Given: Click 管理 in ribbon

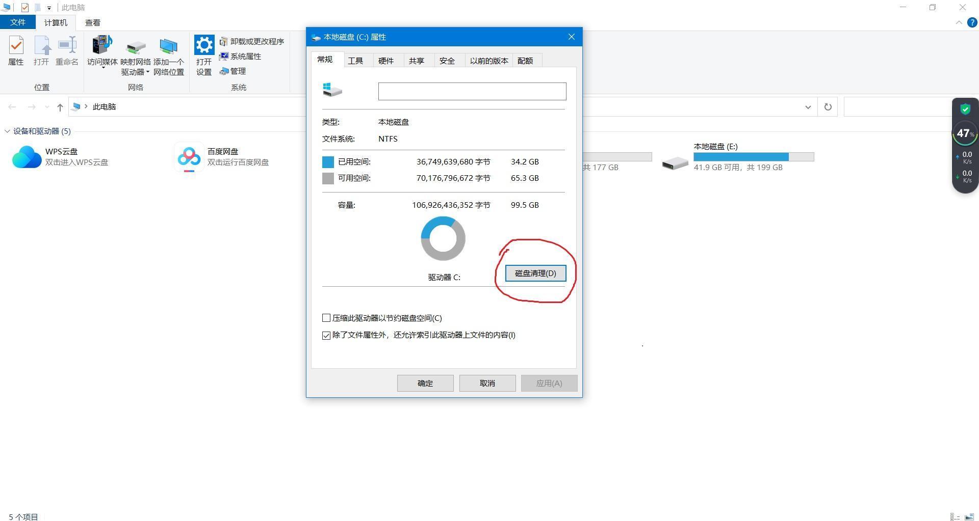Looking at the screenshot, I should tap(233, 71).
